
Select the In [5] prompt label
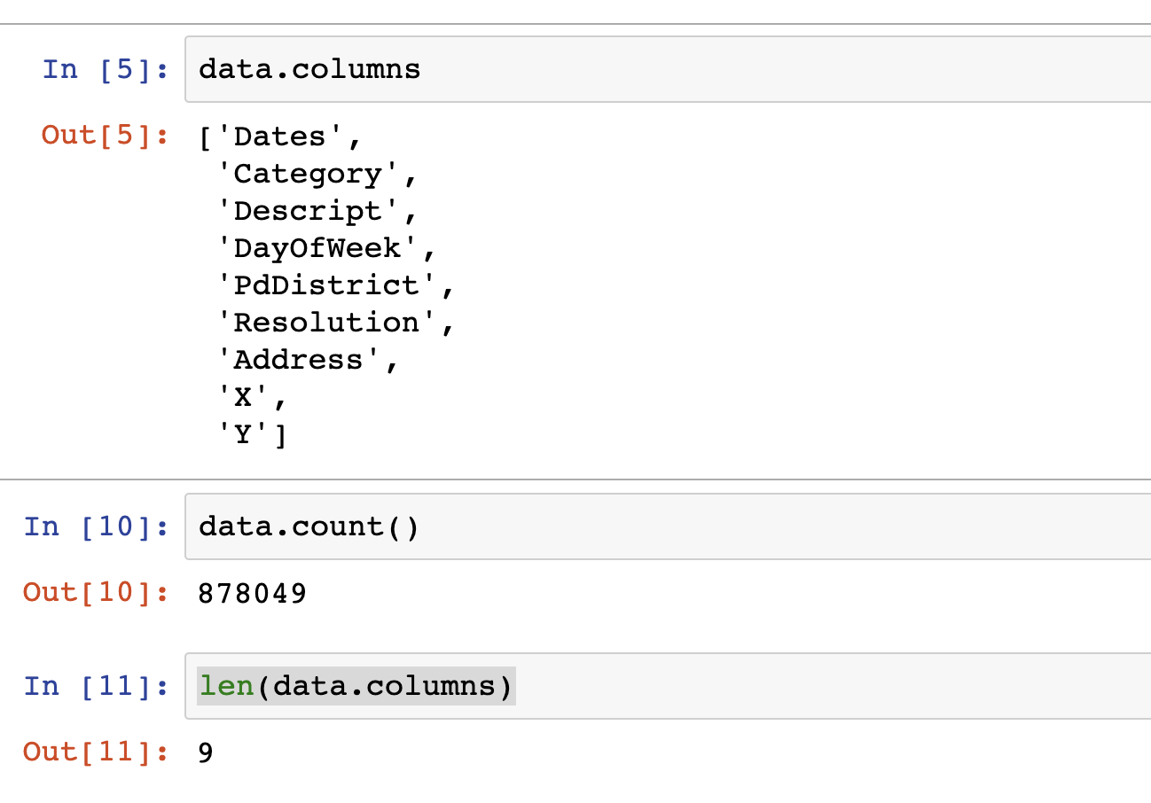pyautogui.click(x=106, y=69)
